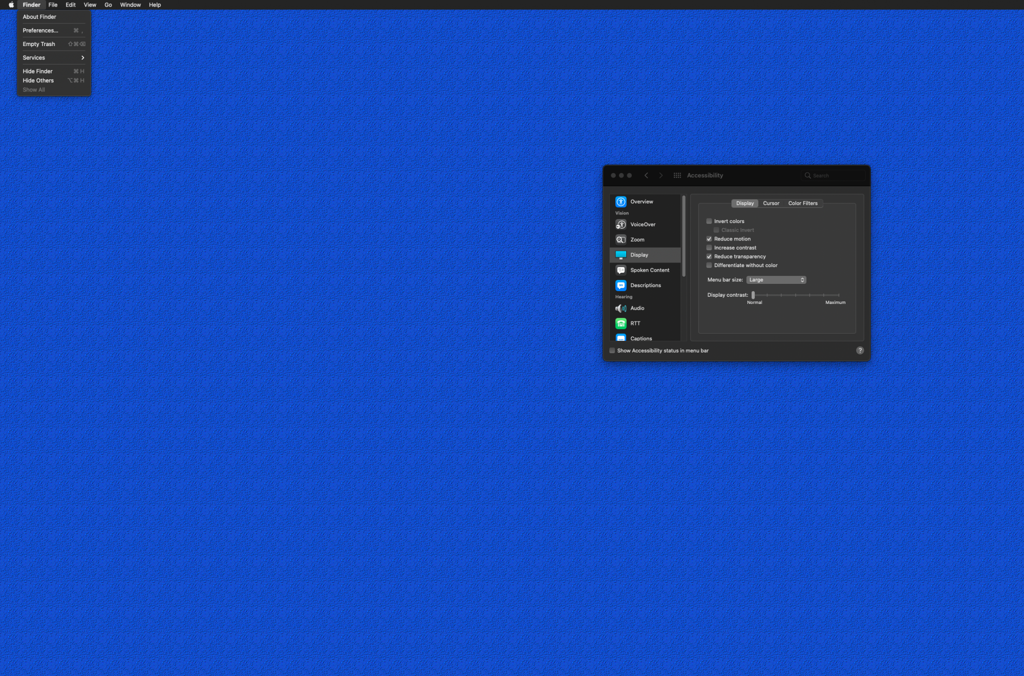Open the Menu bar size dropdown
This screenshot has height=676, width=1024.
point(776,280)
